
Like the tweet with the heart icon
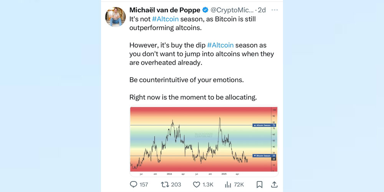tap(196, 185)
